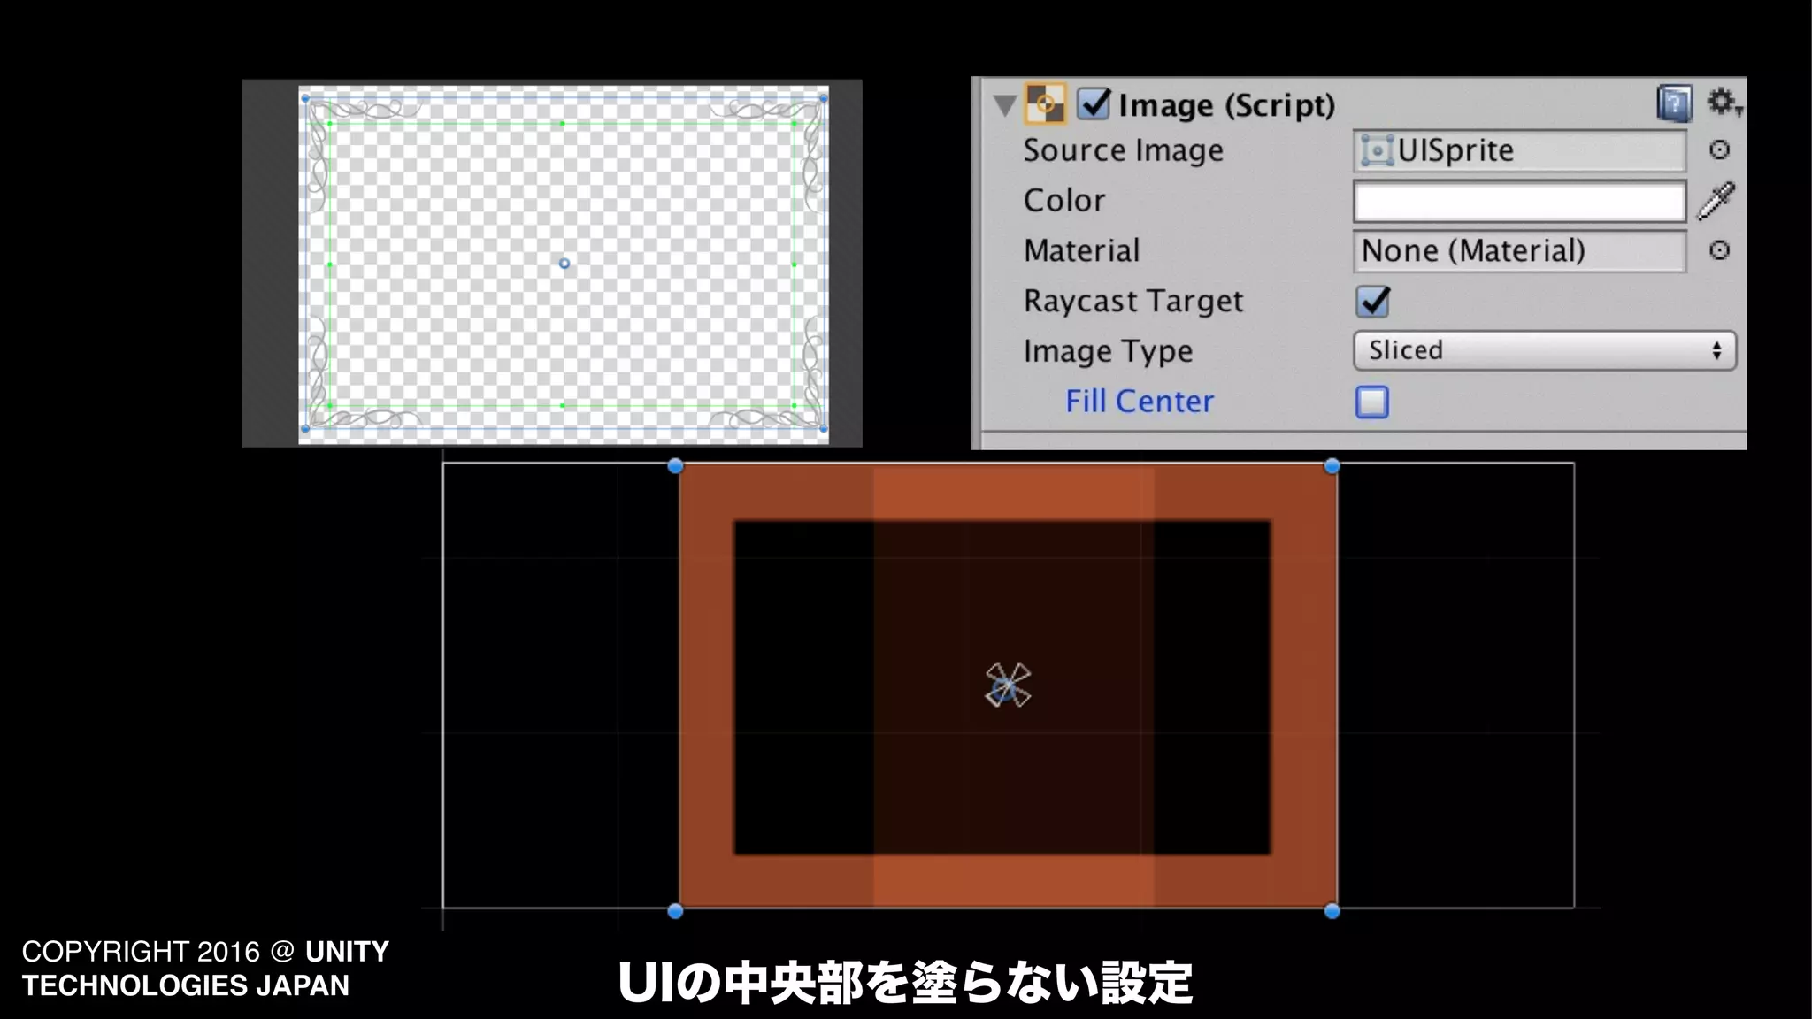
Task: Select the Color eyedropper tool
Action: (1716, 201)
